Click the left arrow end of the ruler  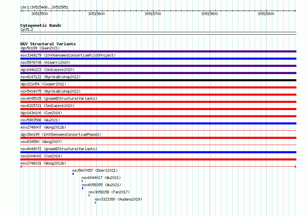pyautogui.click(x=21, y=11)
